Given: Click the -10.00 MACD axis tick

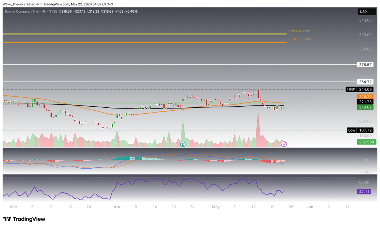Looking at the screenshot, I should (x=365, y=172).
